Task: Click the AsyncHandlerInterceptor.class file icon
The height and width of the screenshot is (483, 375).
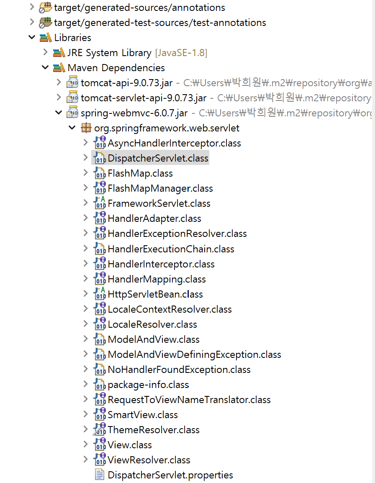Action: tap(100, 143)
